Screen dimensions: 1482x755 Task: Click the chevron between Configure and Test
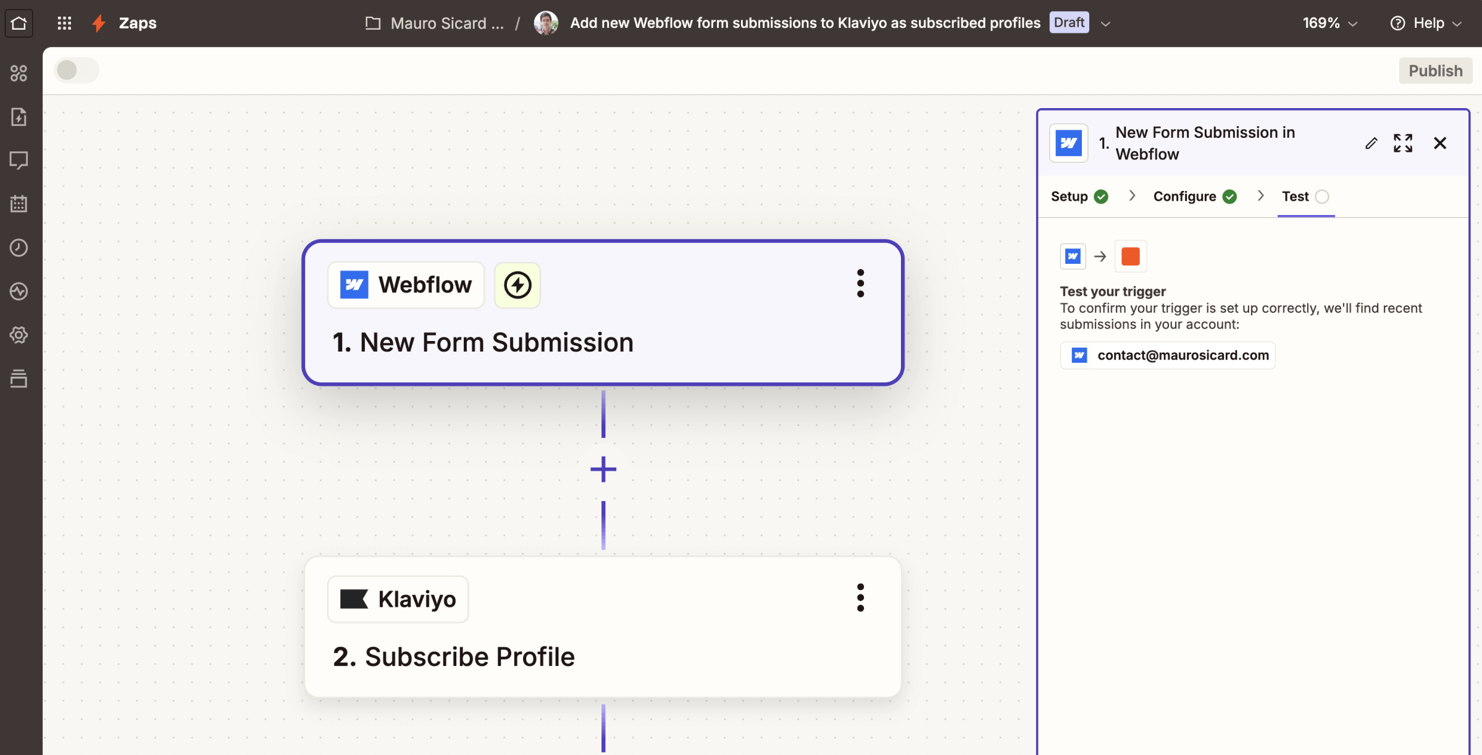(x=1260, y=196)
